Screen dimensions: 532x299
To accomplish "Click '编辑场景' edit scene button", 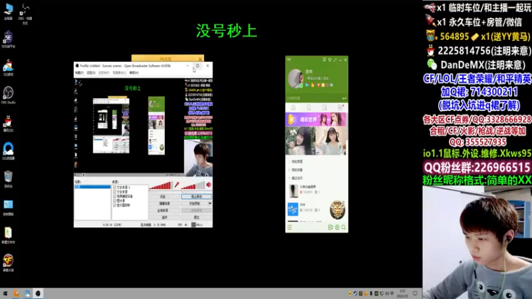I will point(164,203).
